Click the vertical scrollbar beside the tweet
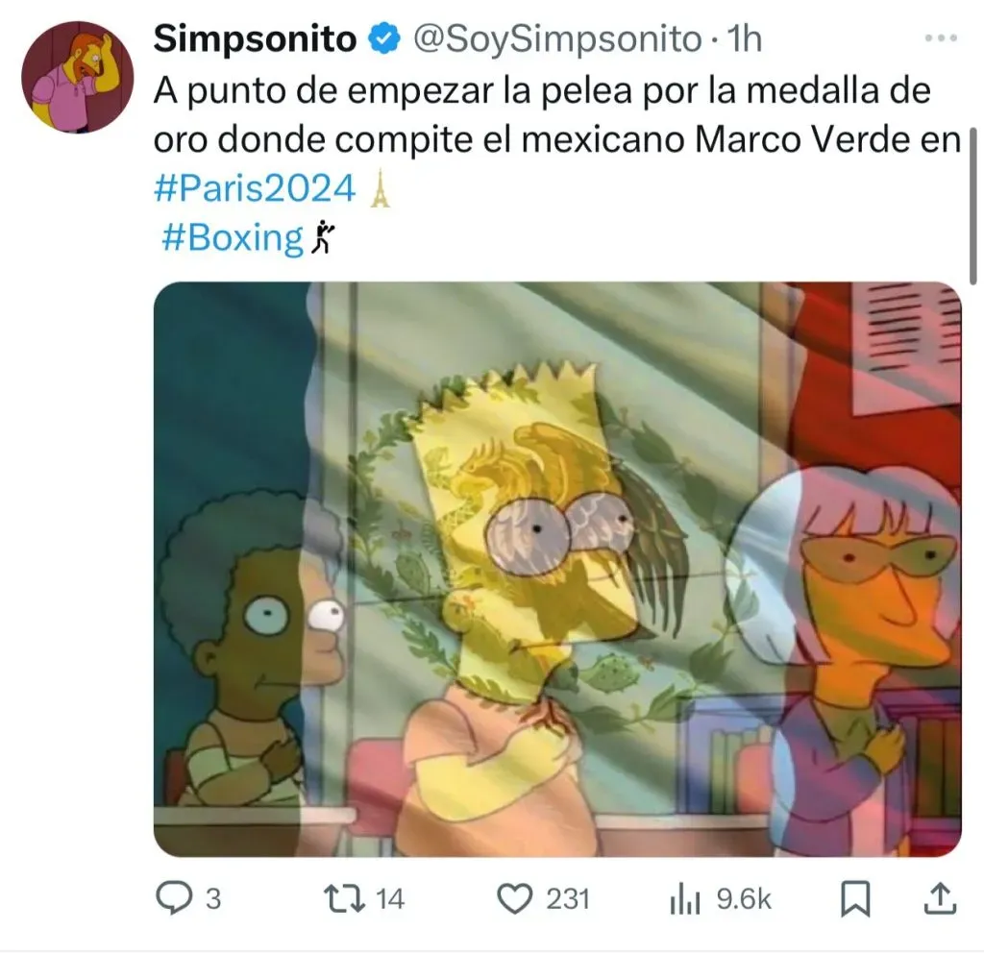984x954 pixels. (x=972, y=207)
